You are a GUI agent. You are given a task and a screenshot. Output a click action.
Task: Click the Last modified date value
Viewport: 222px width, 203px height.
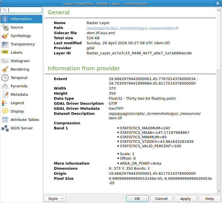[128, 43]
